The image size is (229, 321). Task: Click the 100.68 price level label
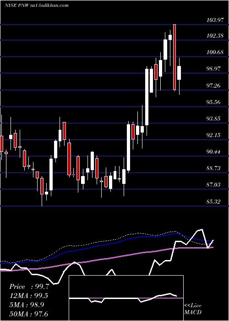(215, 52)
